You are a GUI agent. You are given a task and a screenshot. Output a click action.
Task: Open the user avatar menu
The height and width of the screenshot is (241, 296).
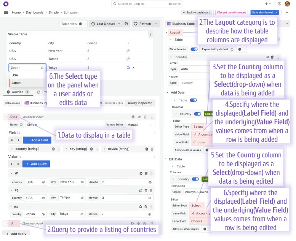287,3
